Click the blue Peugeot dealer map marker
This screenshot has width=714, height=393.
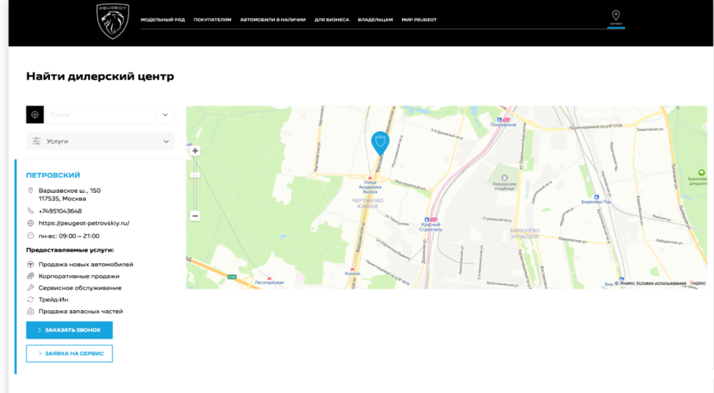(381, 143)
